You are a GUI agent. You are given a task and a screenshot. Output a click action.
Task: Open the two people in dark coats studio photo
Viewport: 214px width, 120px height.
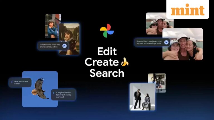[x=142, y=97]
